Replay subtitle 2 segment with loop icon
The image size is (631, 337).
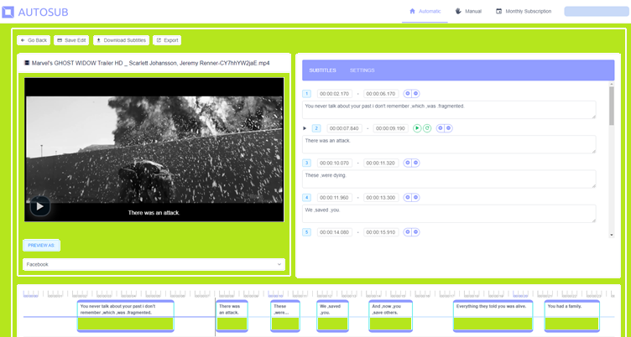427,128
